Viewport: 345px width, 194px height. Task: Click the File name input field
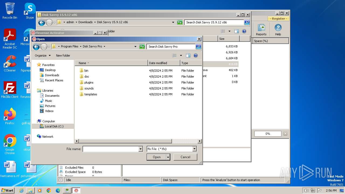point(111,149)
